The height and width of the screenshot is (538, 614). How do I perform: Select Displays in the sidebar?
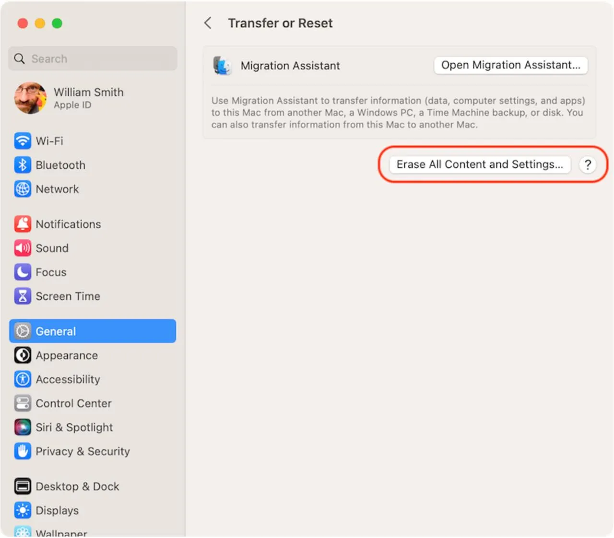coord(57,510)
